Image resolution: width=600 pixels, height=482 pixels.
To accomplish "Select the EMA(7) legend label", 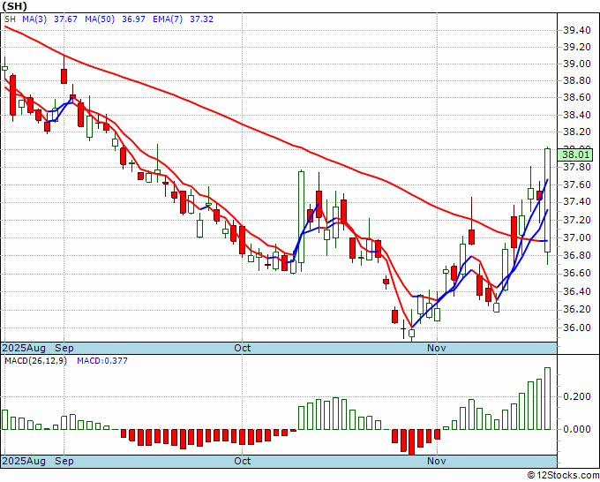I will coord(168,19).
